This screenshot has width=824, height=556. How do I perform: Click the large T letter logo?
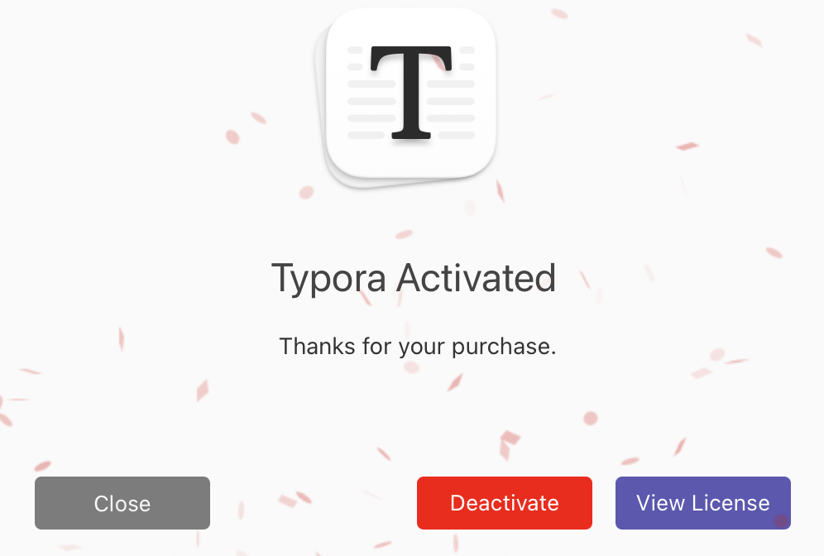pos(411,91)
